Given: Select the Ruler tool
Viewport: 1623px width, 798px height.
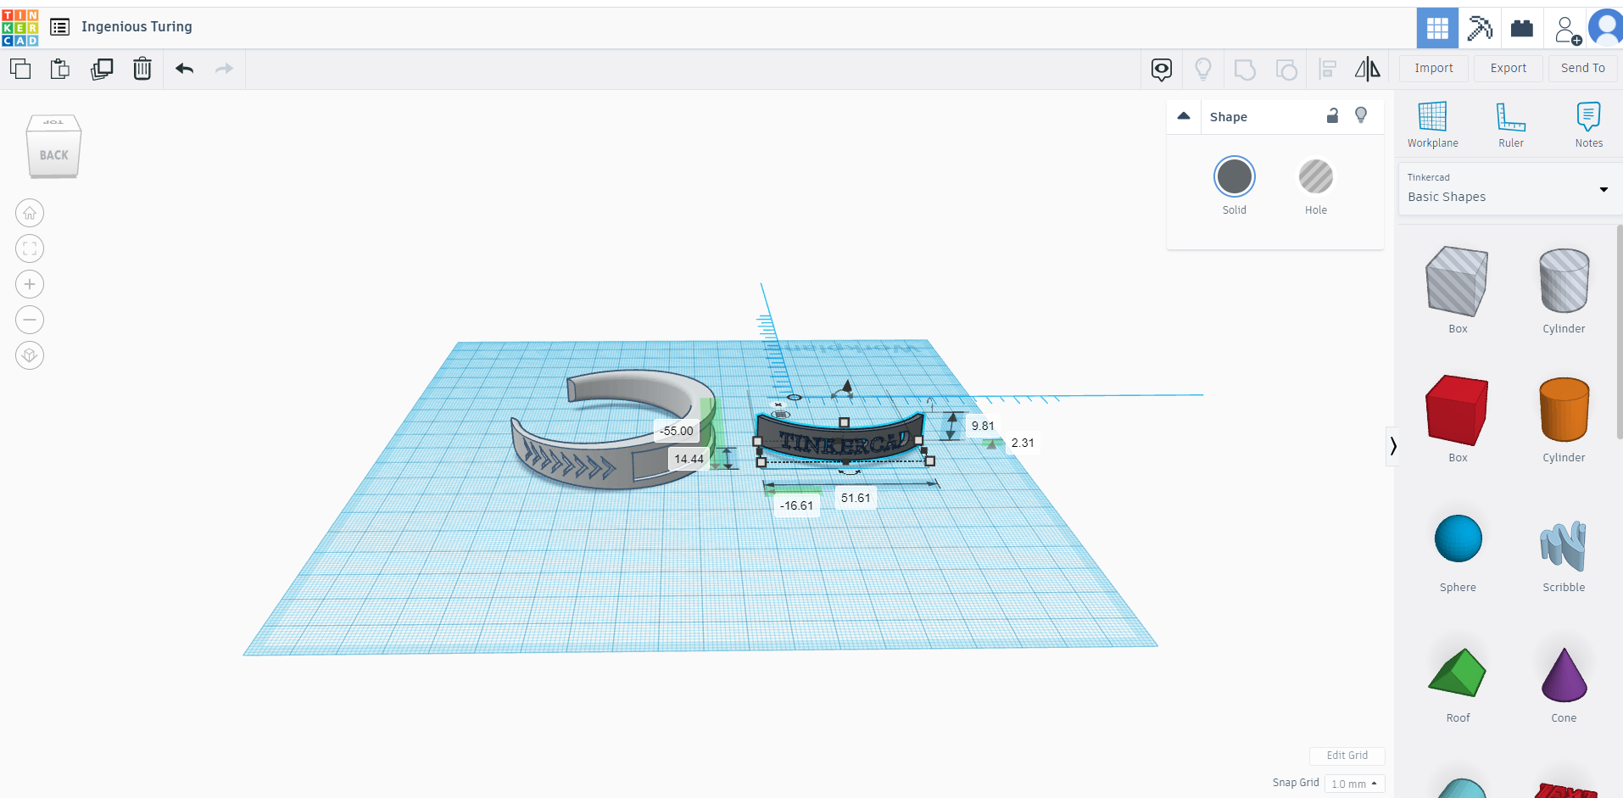Looking at the screenshot, I should coord(1511,125).
